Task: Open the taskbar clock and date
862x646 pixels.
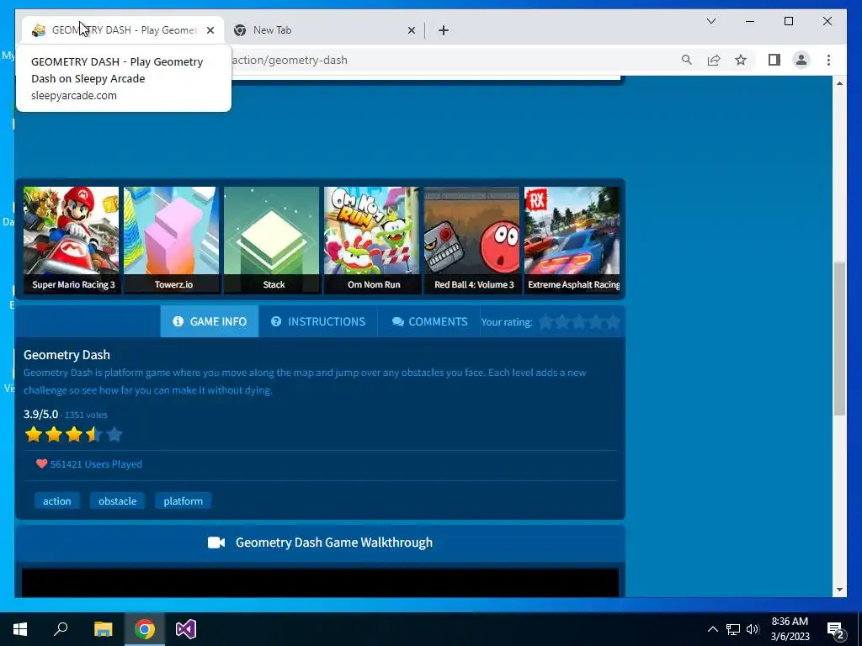Action: click(x=790, y=629)
